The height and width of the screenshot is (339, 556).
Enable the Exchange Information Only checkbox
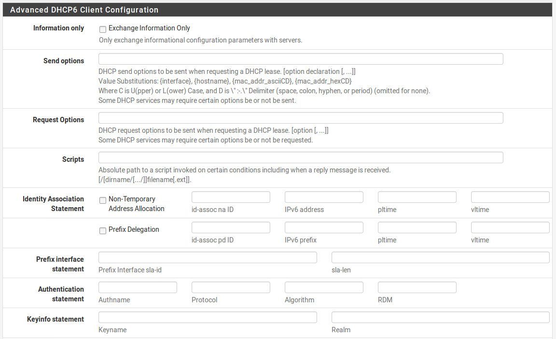pos(103,29)
